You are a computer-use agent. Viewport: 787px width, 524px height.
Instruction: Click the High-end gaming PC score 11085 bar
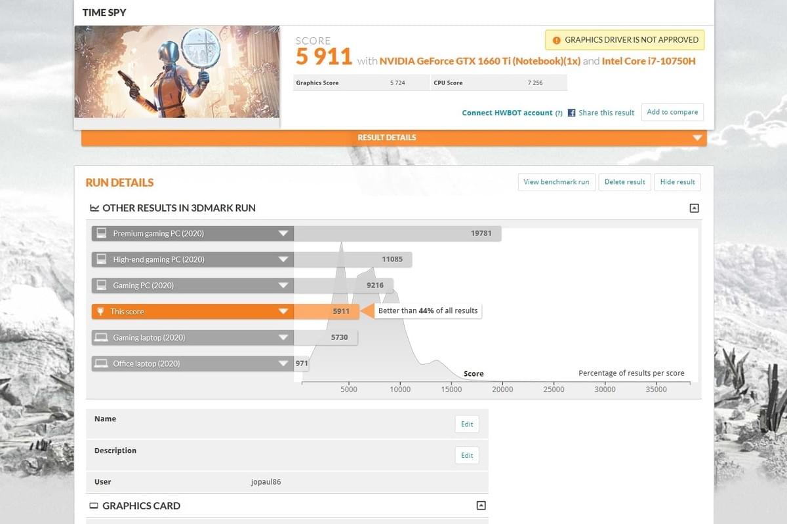click(x=353, y=259)
